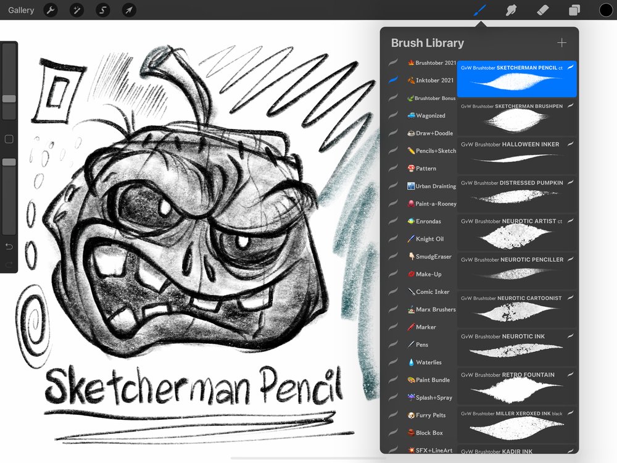The image size is (617, 463).
Task: Open the color picker via the black swatch
Action: [x=606, y=10]
